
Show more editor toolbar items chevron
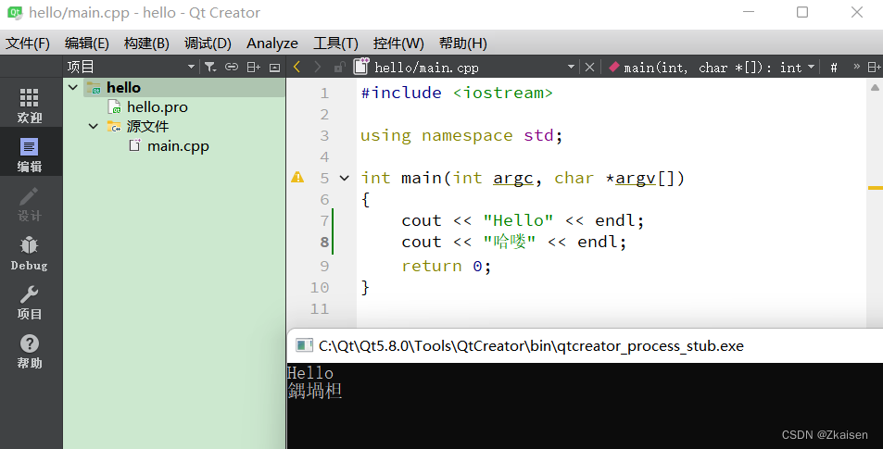[x=856, y=67]
